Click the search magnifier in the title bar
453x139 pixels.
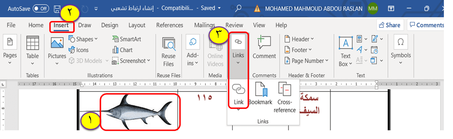238,8
